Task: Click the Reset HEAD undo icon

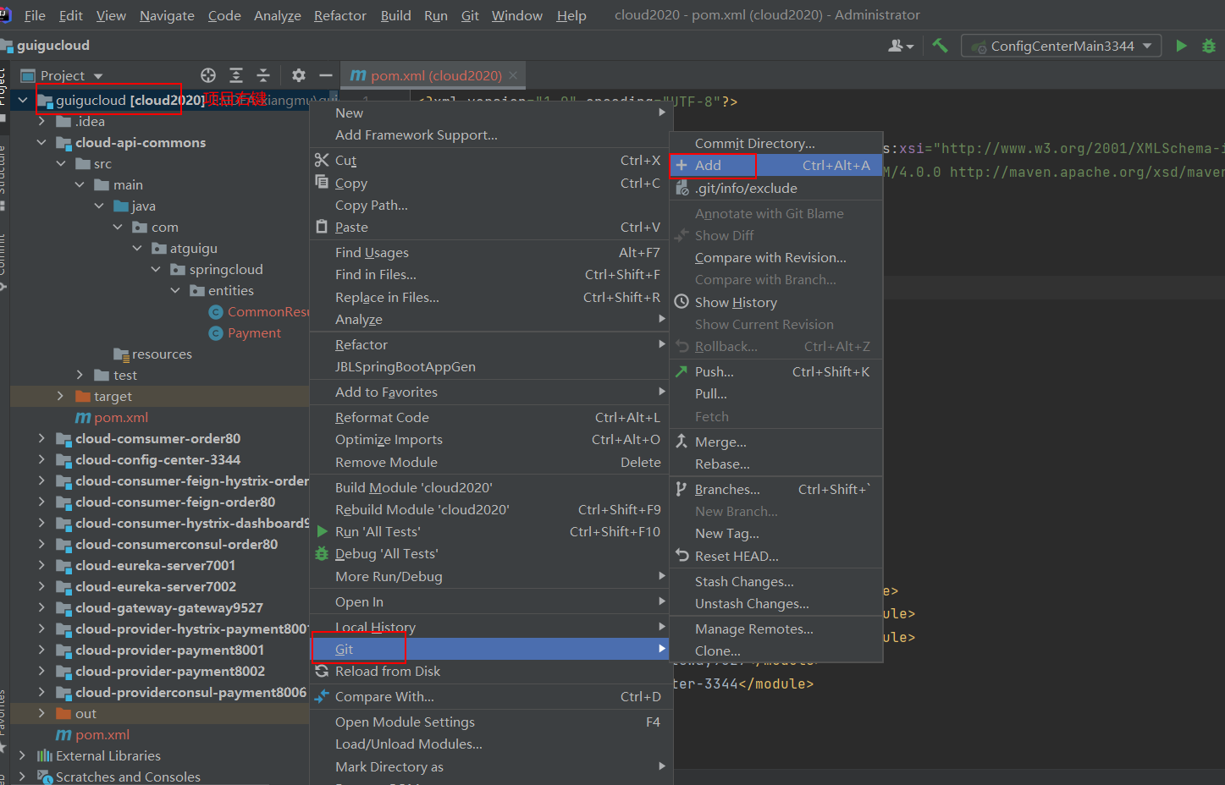Action: (x=682, y=555)
